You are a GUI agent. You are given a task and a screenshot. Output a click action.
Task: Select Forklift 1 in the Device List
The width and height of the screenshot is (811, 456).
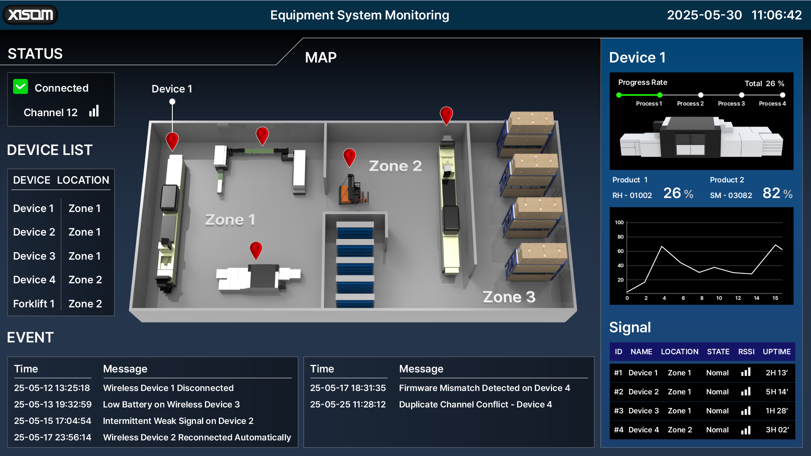click(34, 304)
